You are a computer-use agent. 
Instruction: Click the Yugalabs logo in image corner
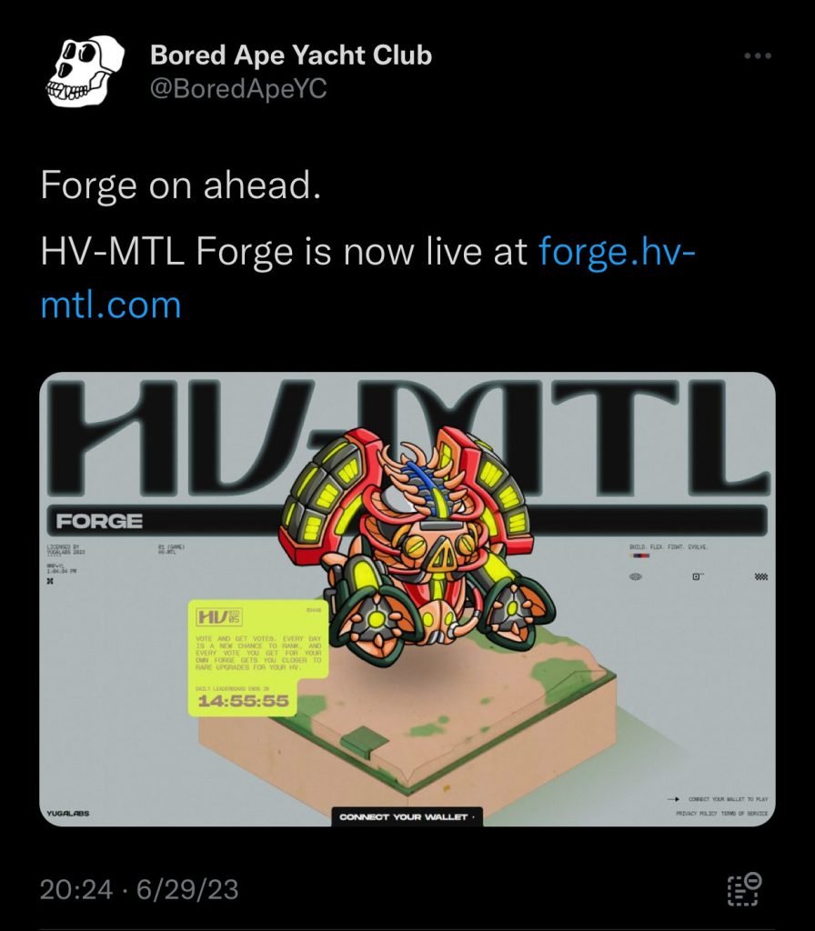(x=67, y=814)
